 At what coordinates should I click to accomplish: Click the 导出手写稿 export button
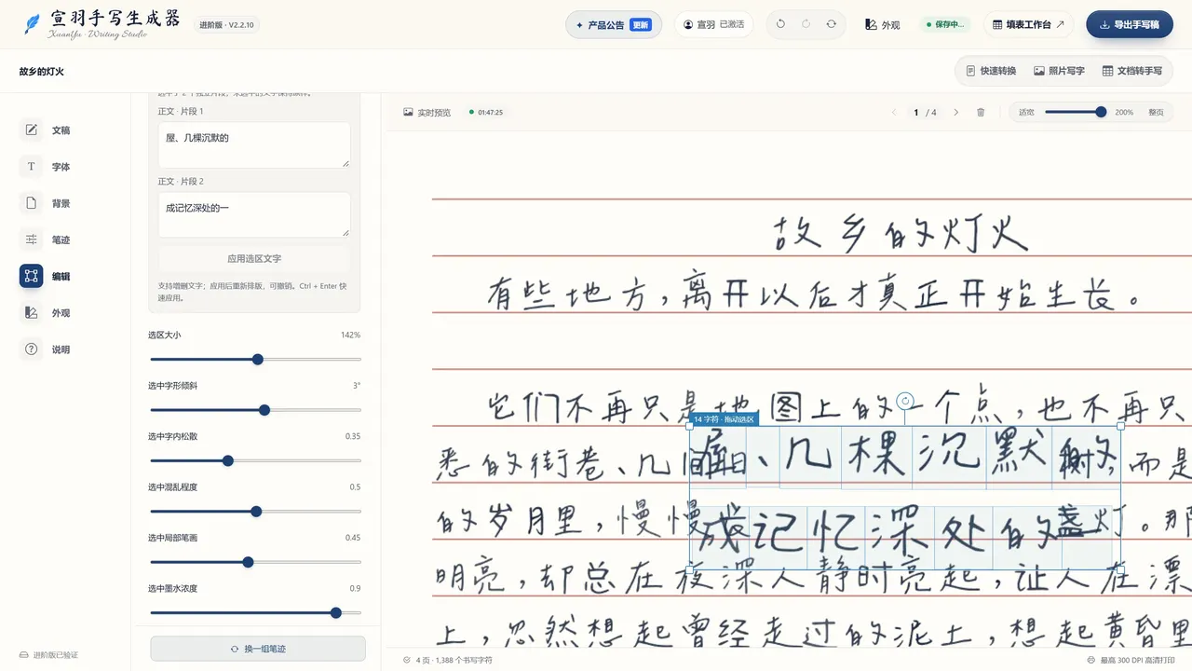tap(1129, 24)
